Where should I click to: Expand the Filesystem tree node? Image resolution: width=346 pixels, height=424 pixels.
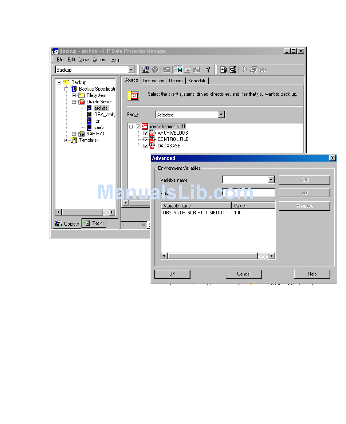pyautogui.click(x=74, y=95)
